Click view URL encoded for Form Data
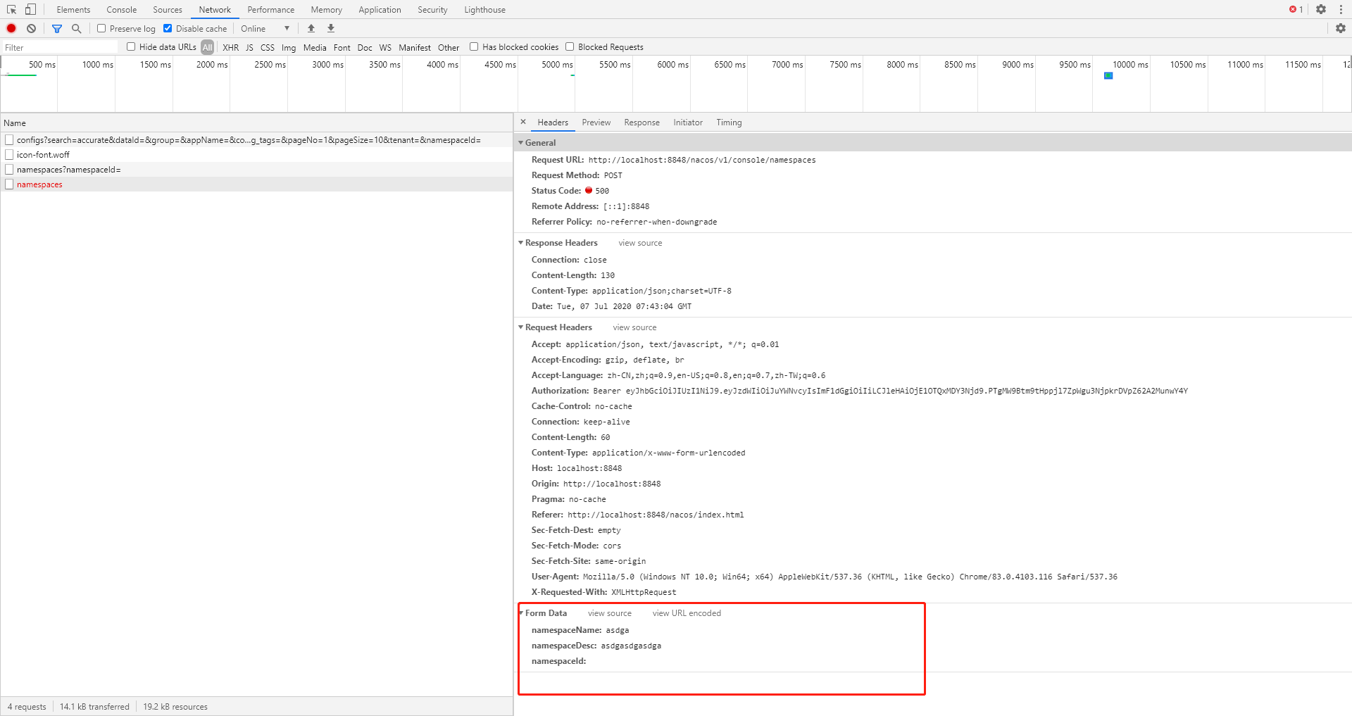 coord(687,613)
